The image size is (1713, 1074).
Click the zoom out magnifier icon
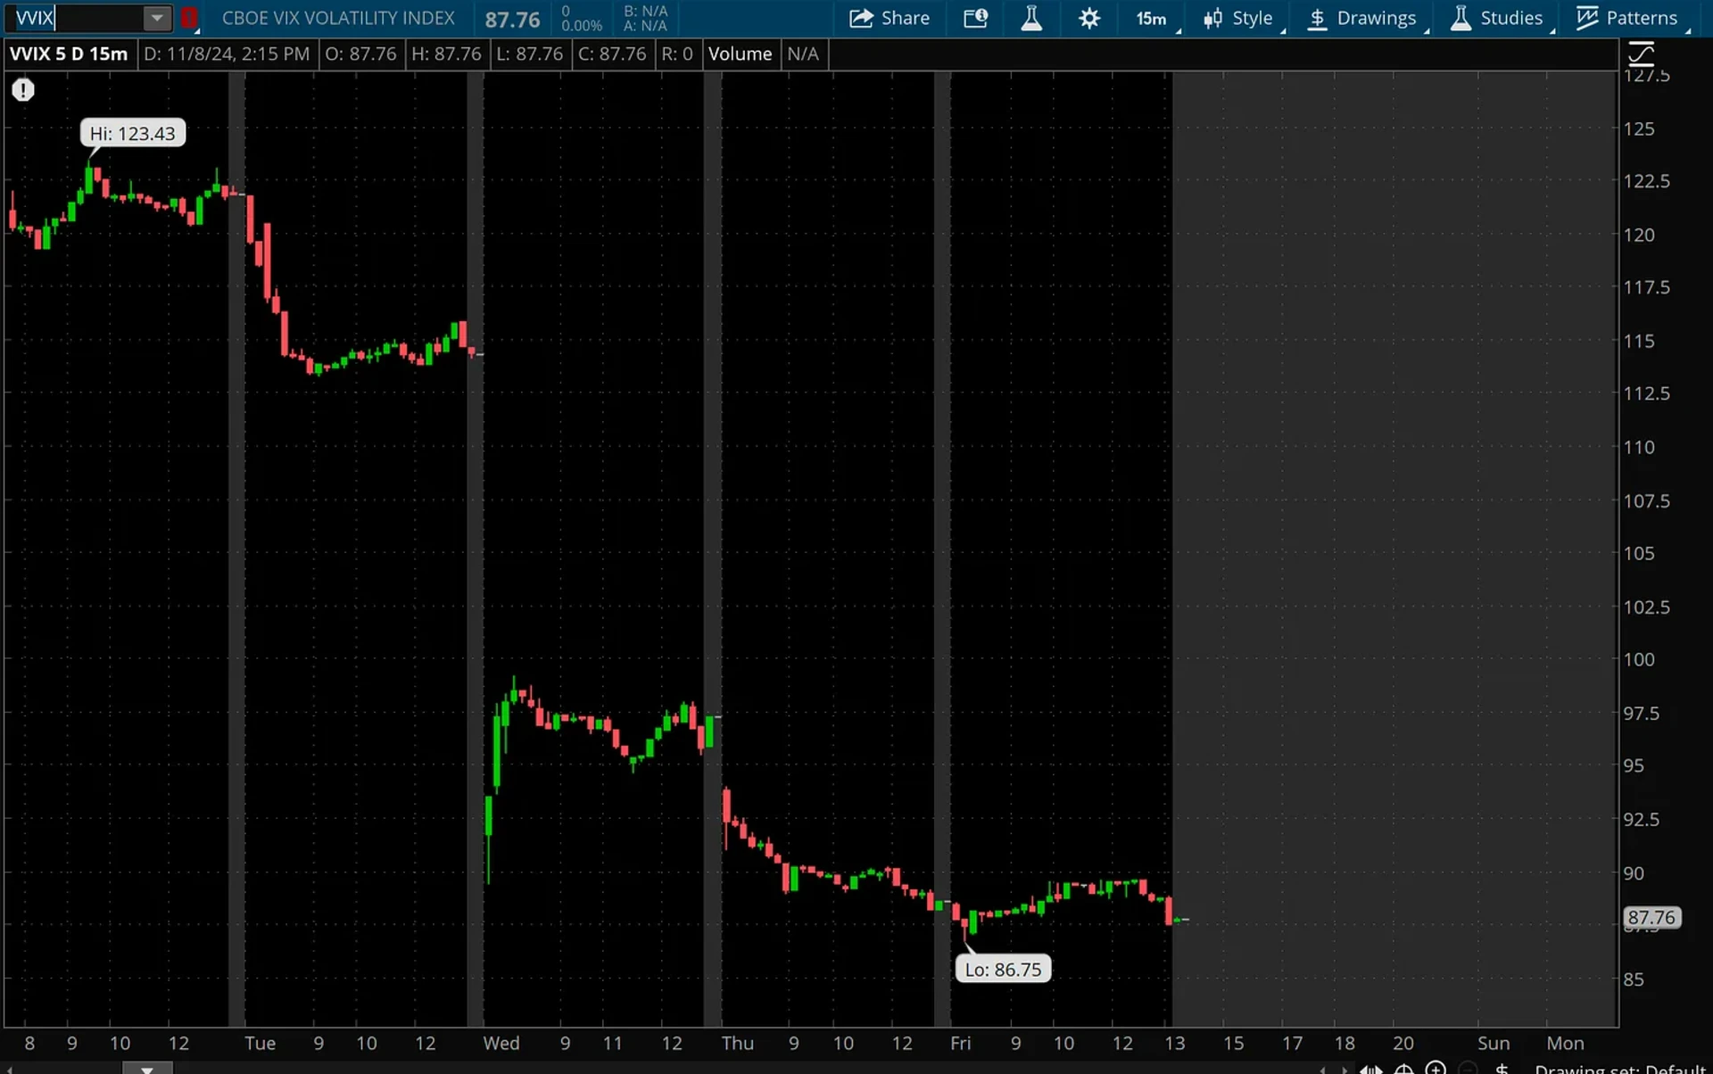click(1468, 1068)
